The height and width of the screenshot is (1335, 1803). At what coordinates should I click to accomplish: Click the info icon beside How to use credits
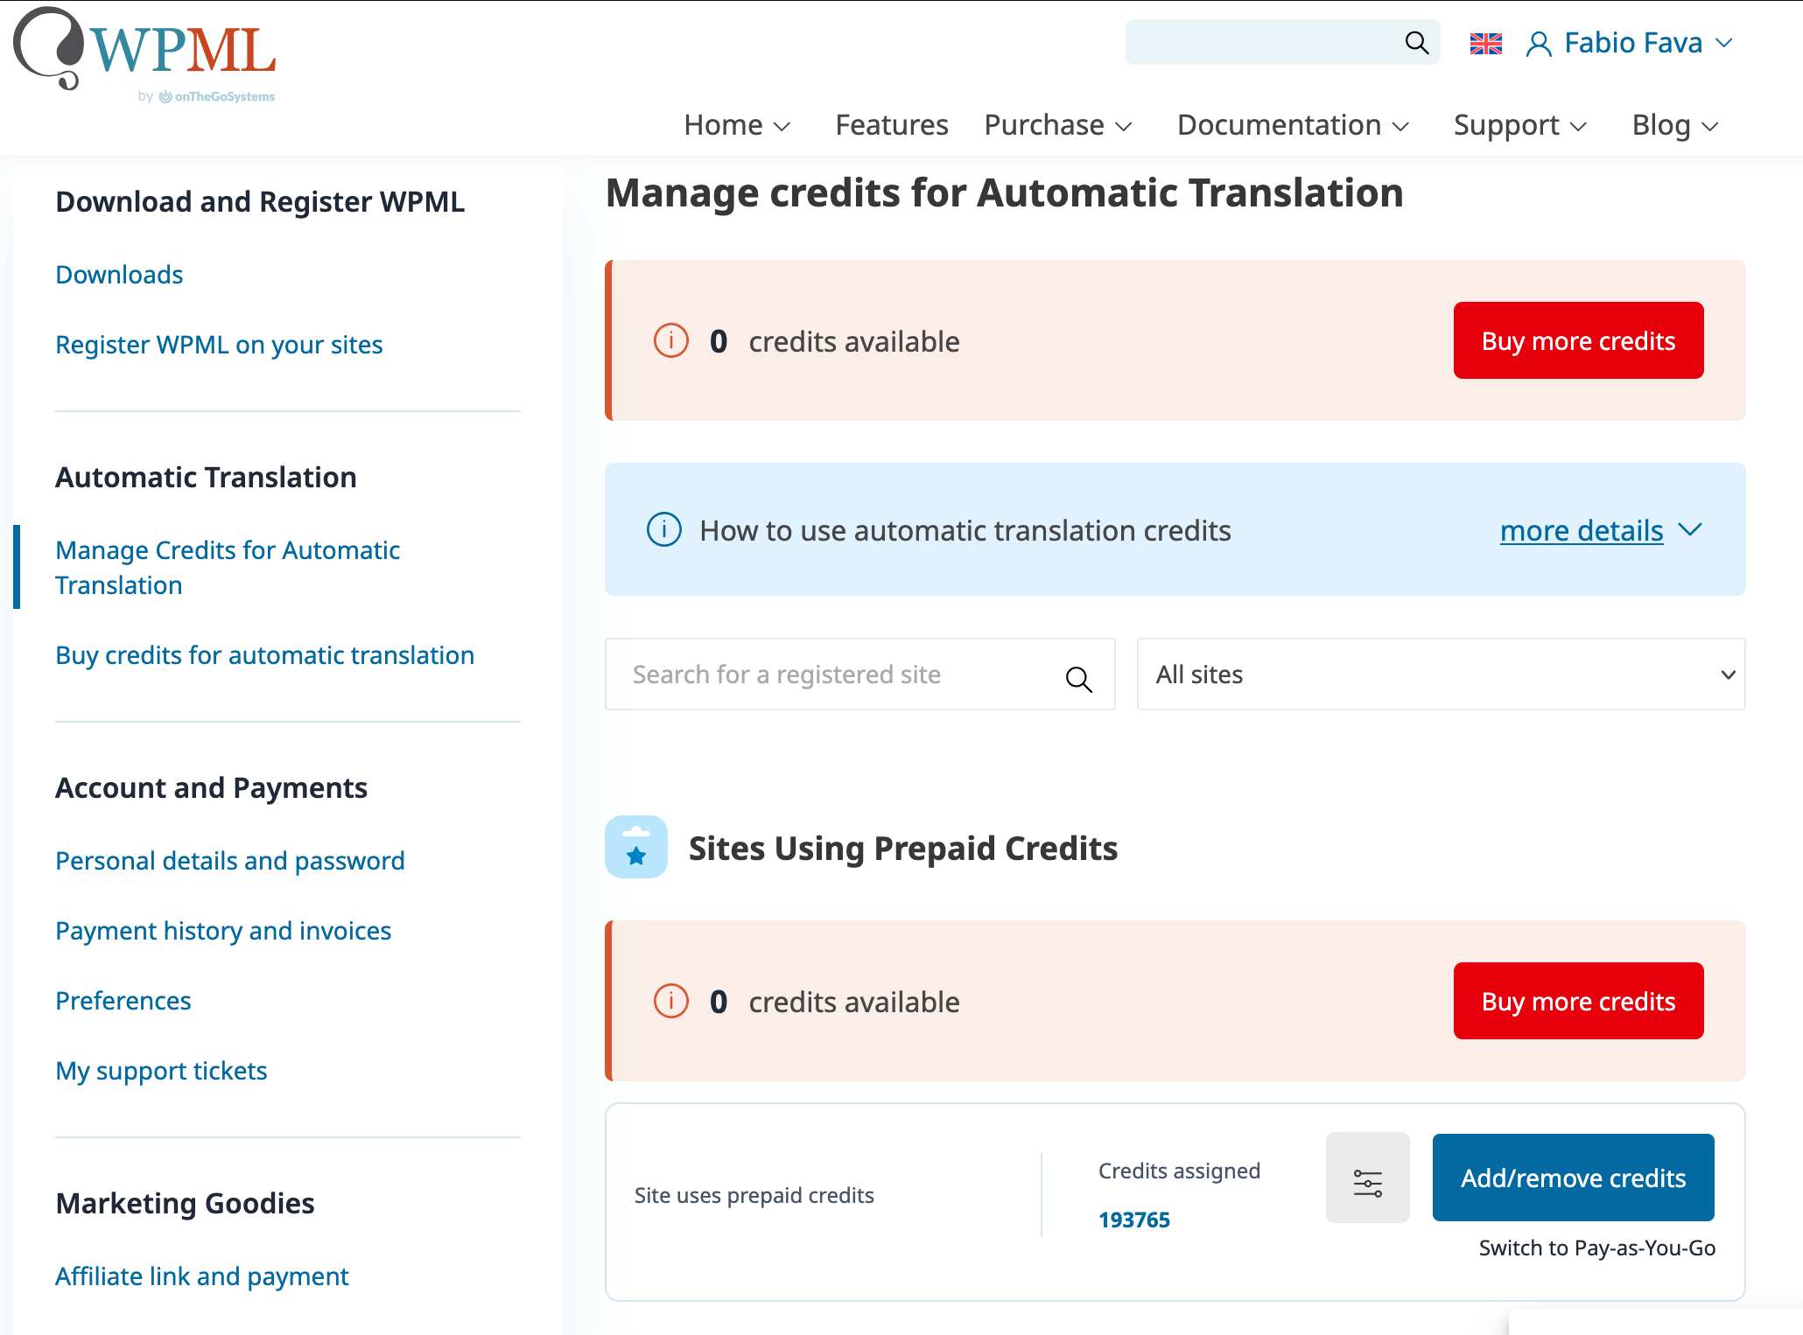coord(663,529)
